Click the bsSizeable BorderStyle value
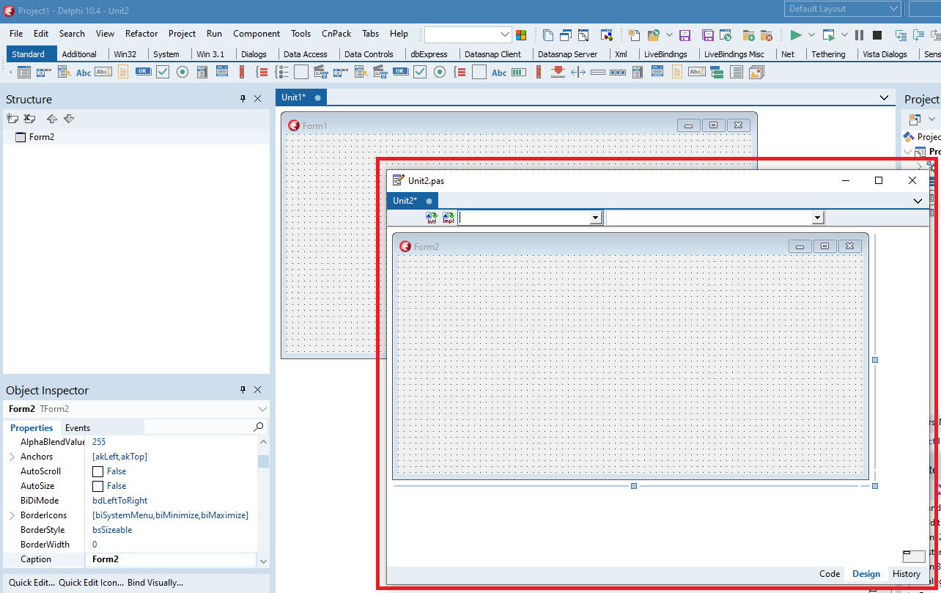 [112, 530]
